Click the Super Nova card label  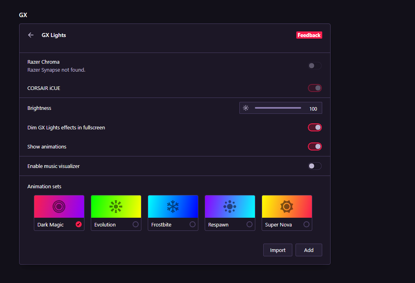point(278,225)
